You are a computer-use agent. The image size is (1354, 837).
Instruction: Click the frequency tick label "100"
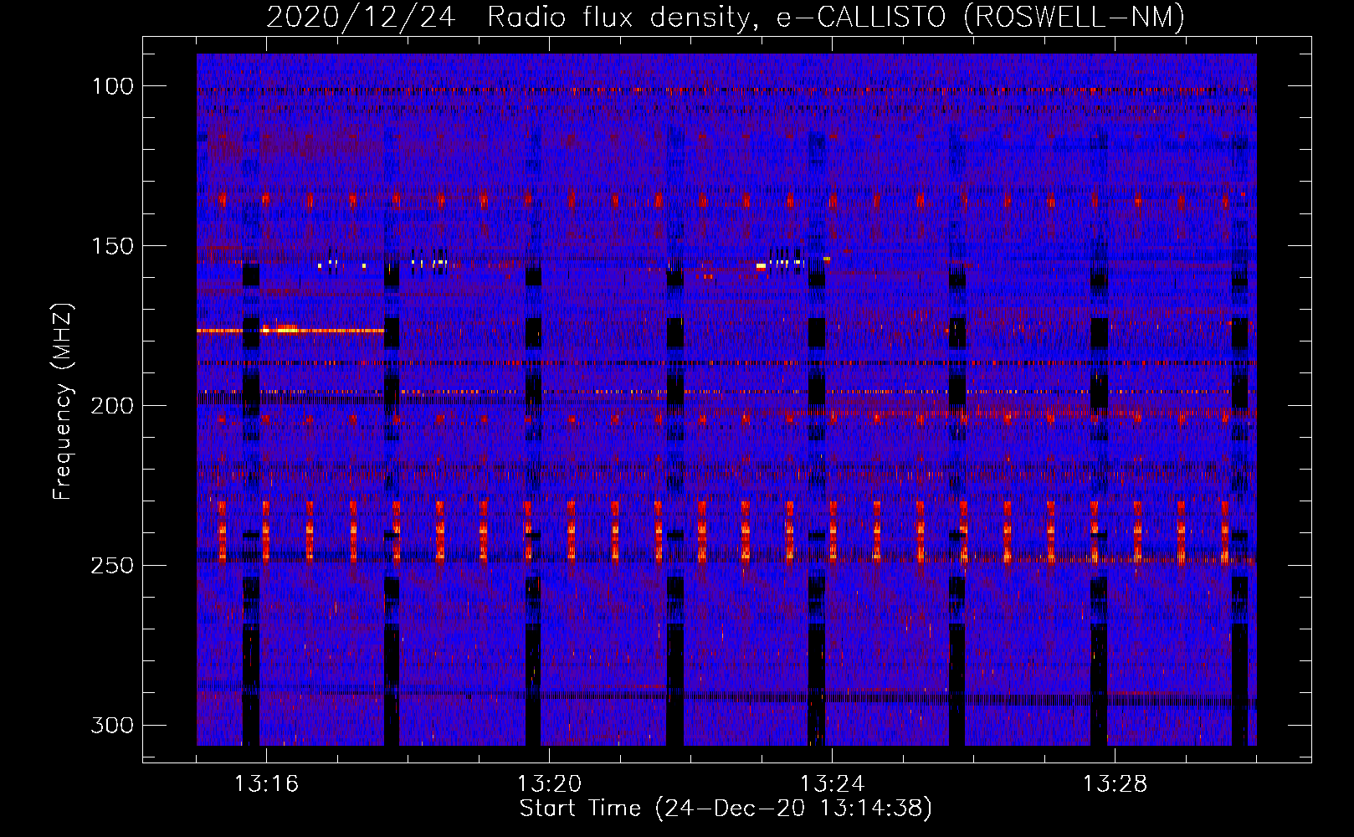click(112, 86)
